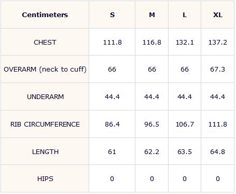Select the S size column header
Viewport: 236px width, 194px height.
click(x=112, y=15)
